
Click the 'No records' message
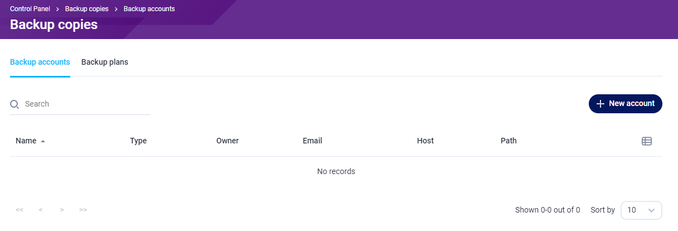336,171
